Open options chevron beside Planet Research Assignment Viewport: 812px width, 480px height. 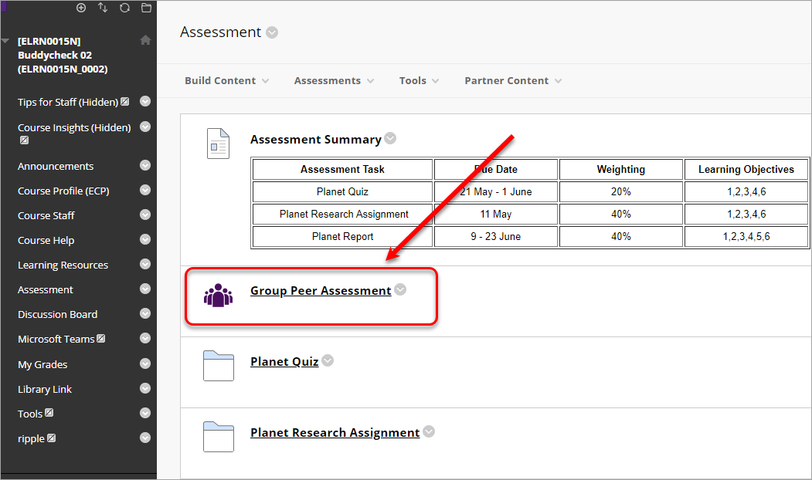(x=429, y=431)
